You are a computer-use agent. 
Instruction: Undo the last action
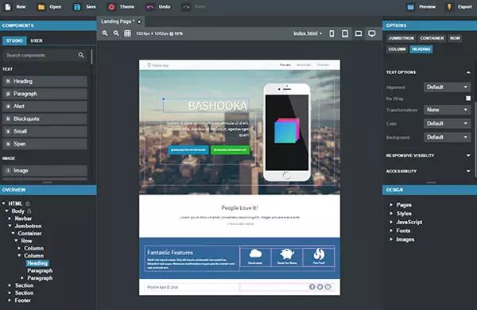149,6
